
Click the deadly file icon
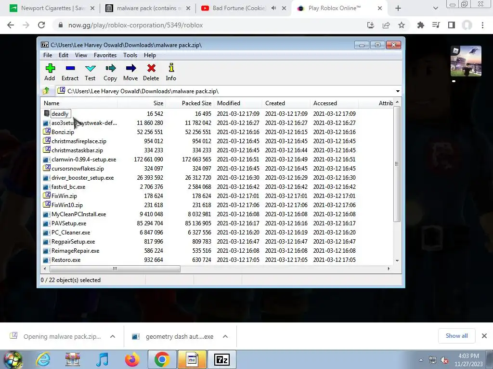pyautogui.click(x=47, y=113)
